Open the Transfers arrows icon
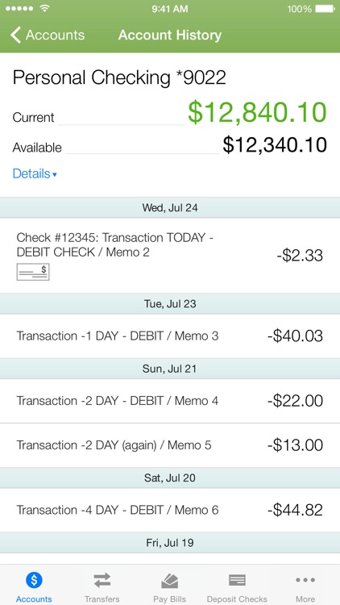 point(102,580)
